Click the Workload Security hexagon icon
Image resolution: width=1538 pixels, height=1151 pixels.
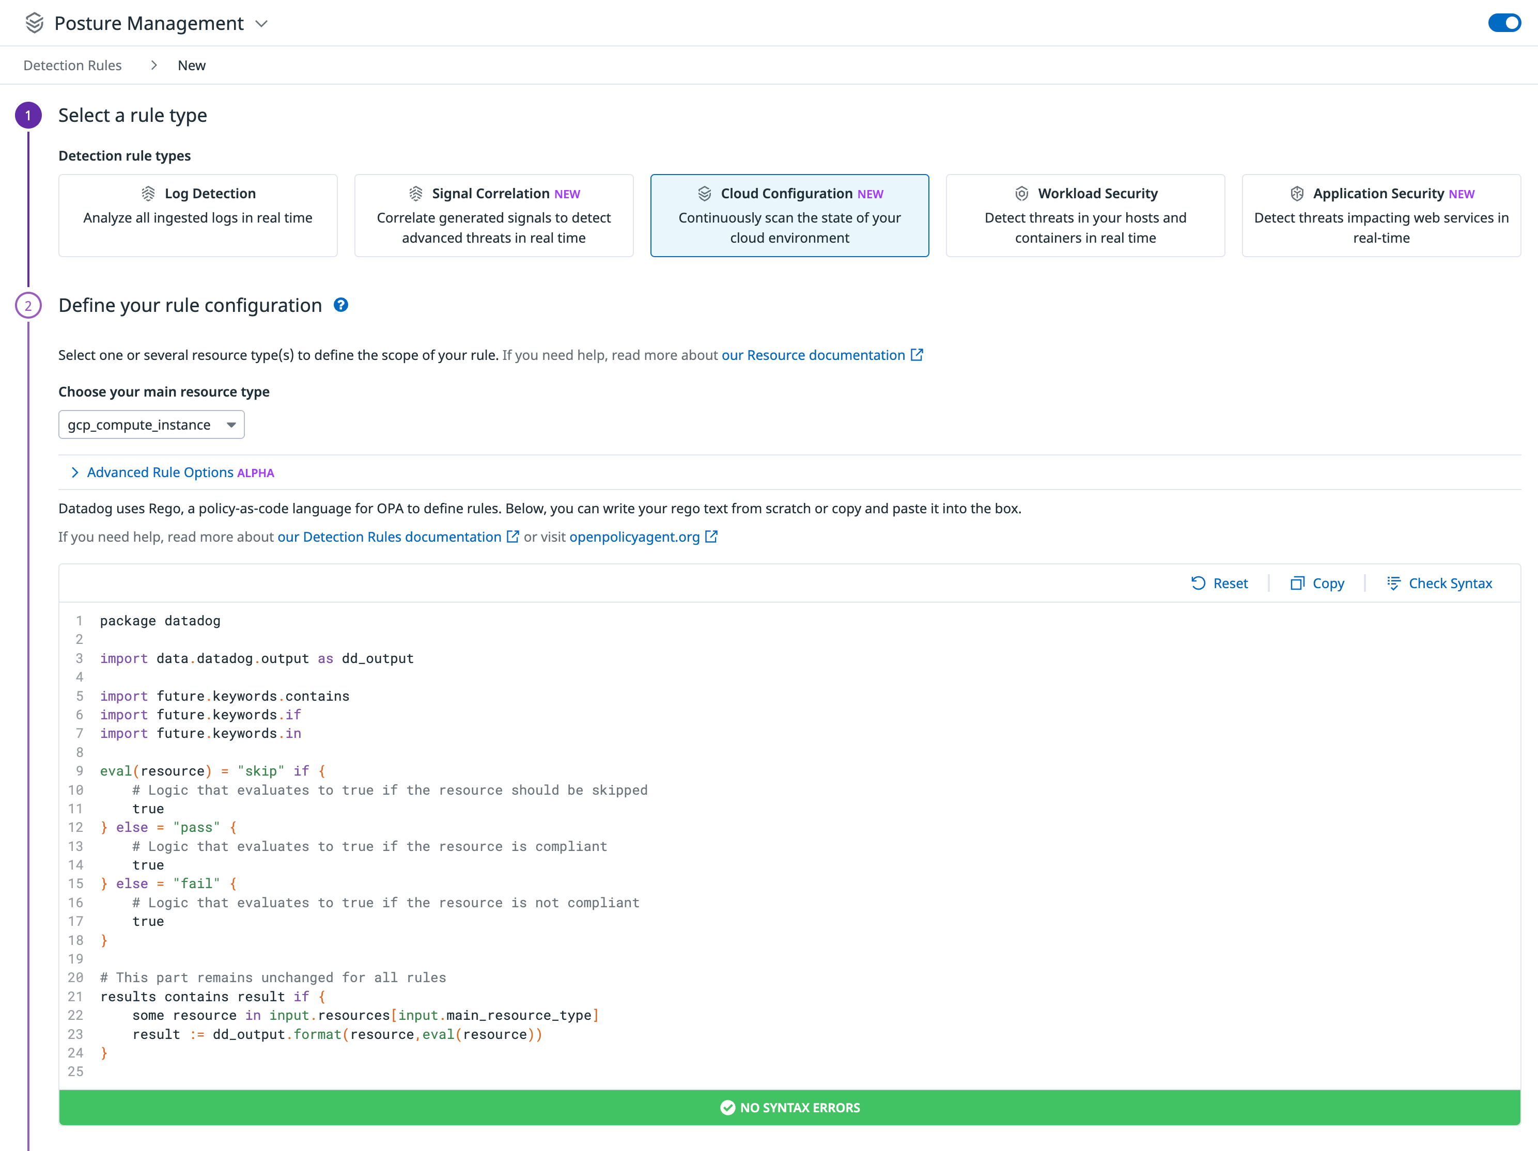tap(1021, 193)
